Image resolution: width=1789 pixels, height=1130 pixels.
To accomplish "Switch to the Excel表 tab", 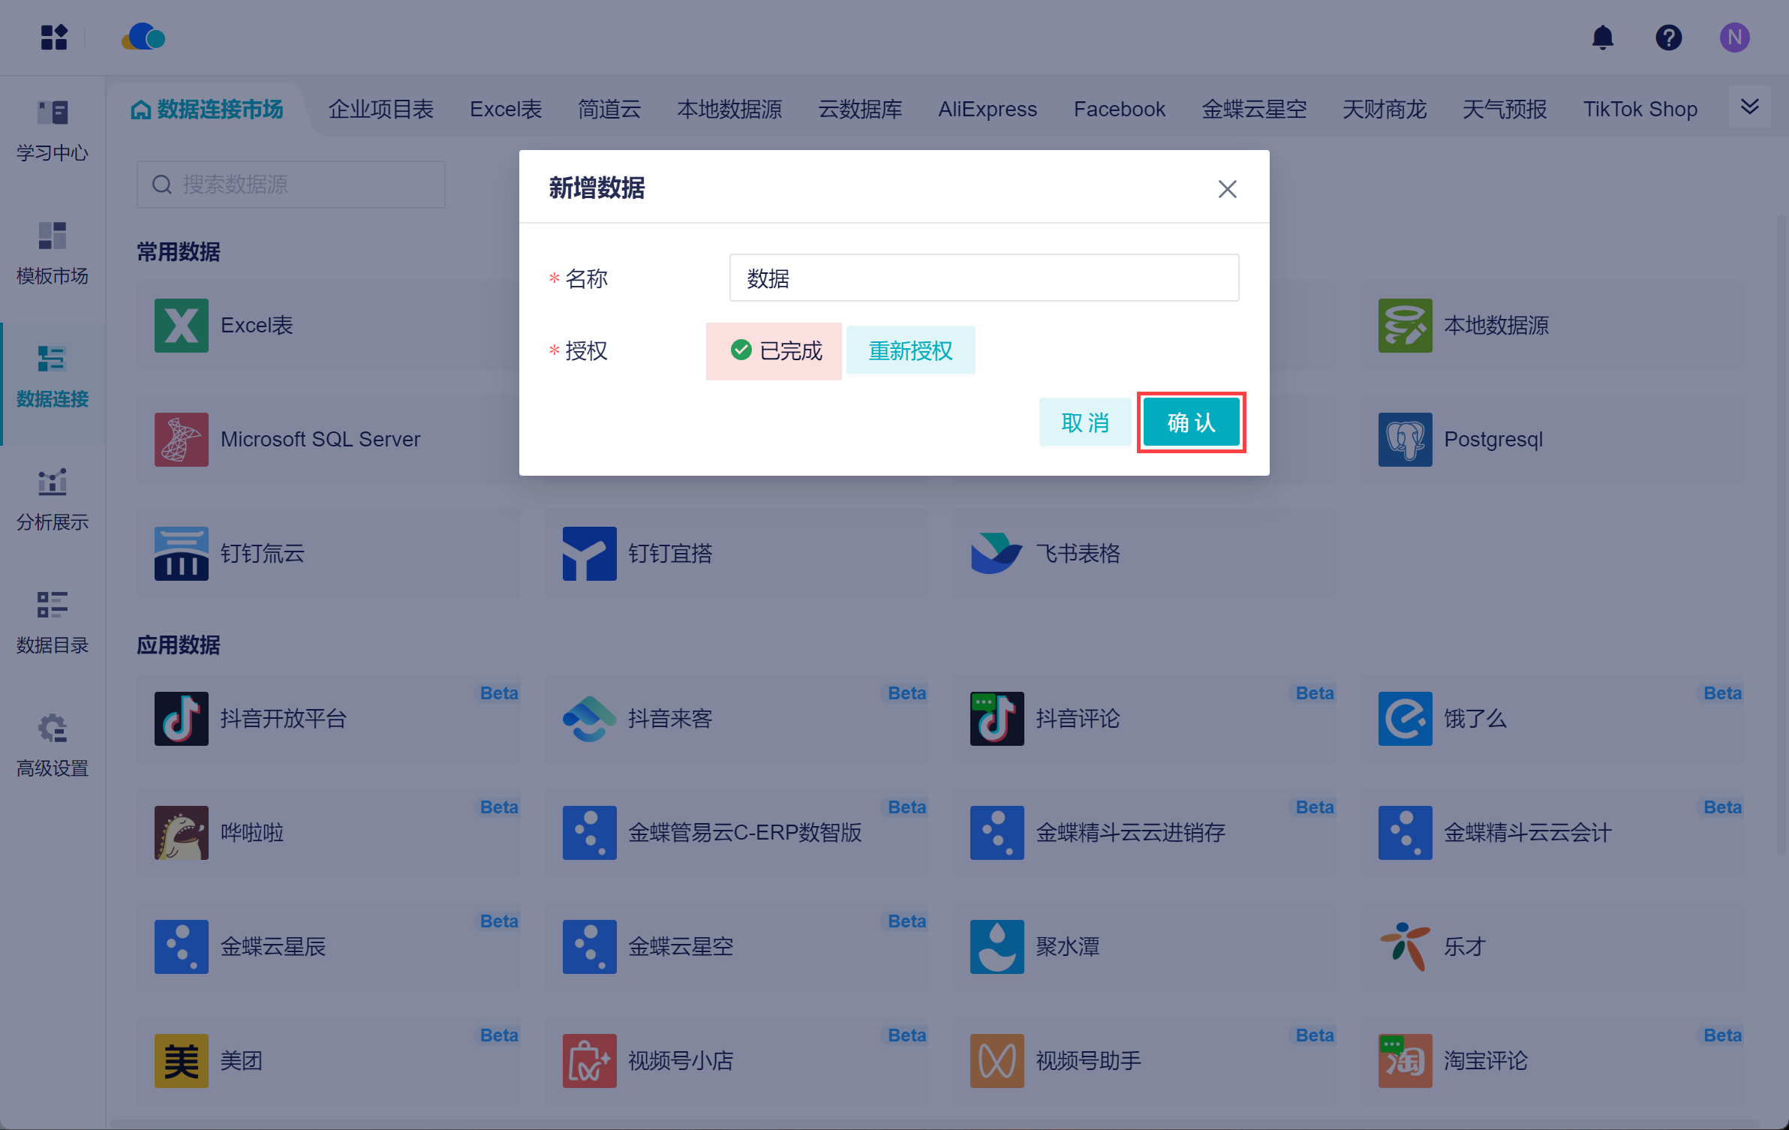I will 505,110.
